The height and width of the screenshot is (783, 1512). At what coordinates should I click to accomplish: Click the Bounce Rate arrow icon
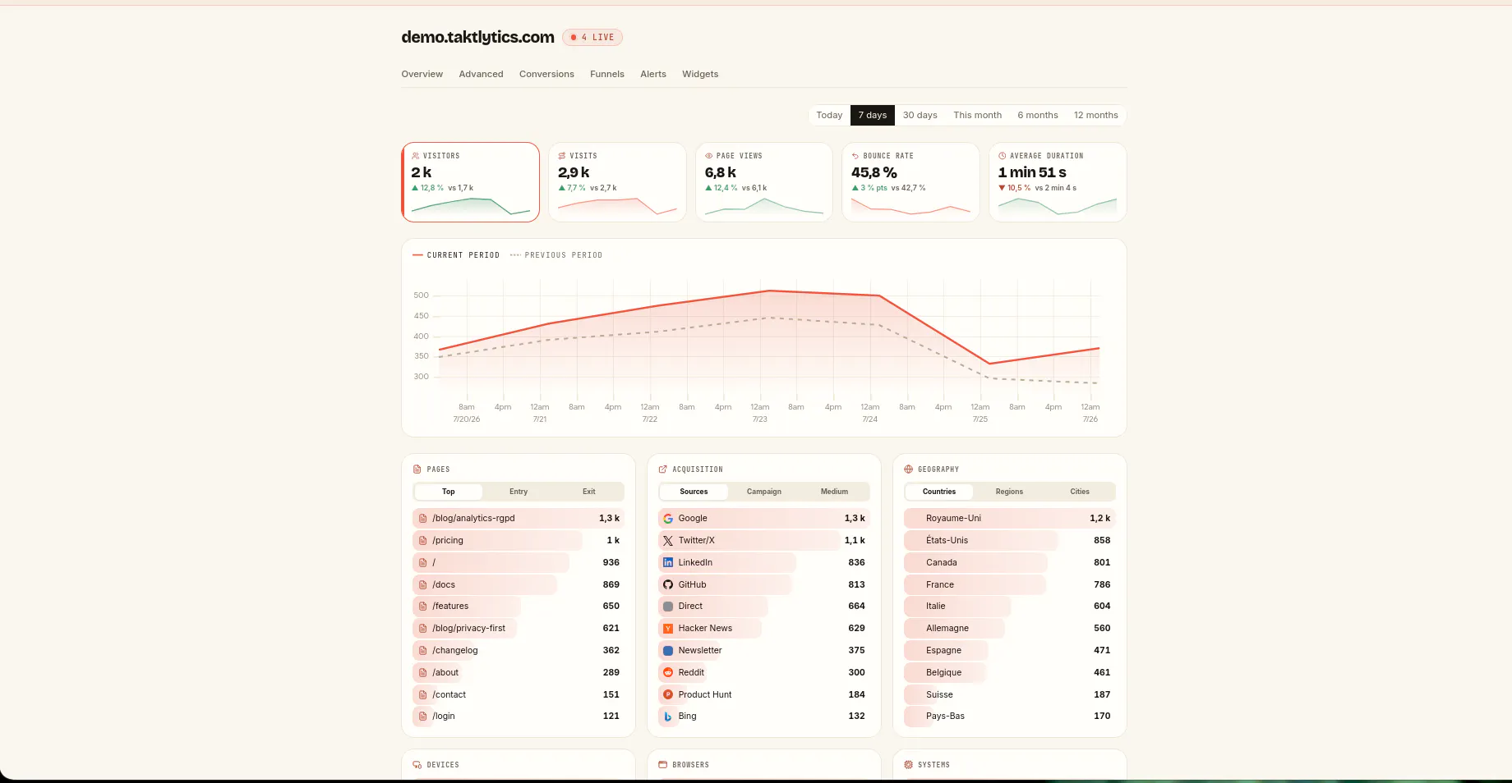pos(855,156)
